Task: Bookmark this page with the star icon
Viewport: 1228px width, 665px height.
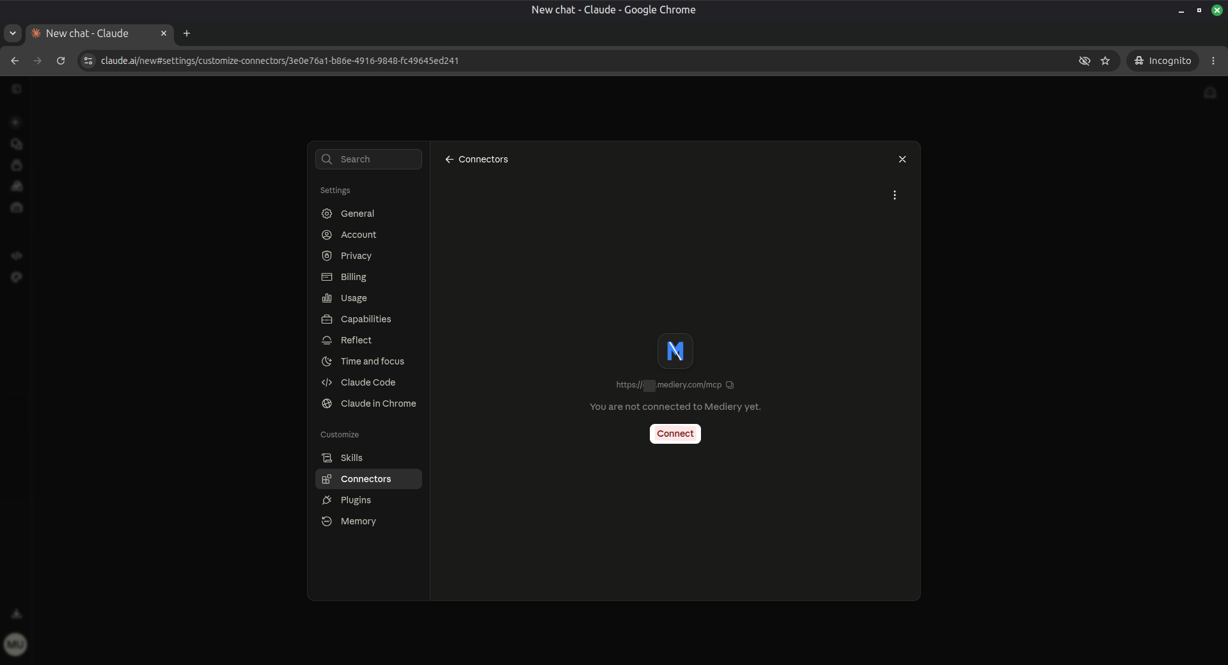Action: pos(1105,61)
